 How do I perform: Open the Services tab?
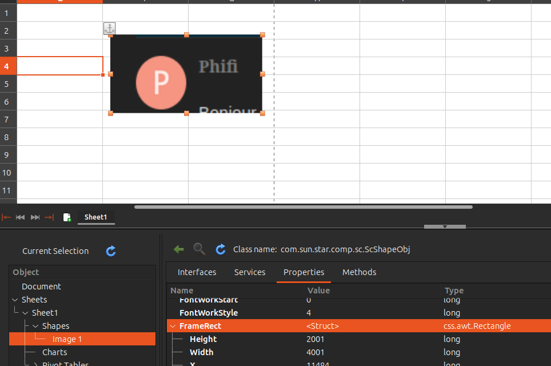[250, 272]
